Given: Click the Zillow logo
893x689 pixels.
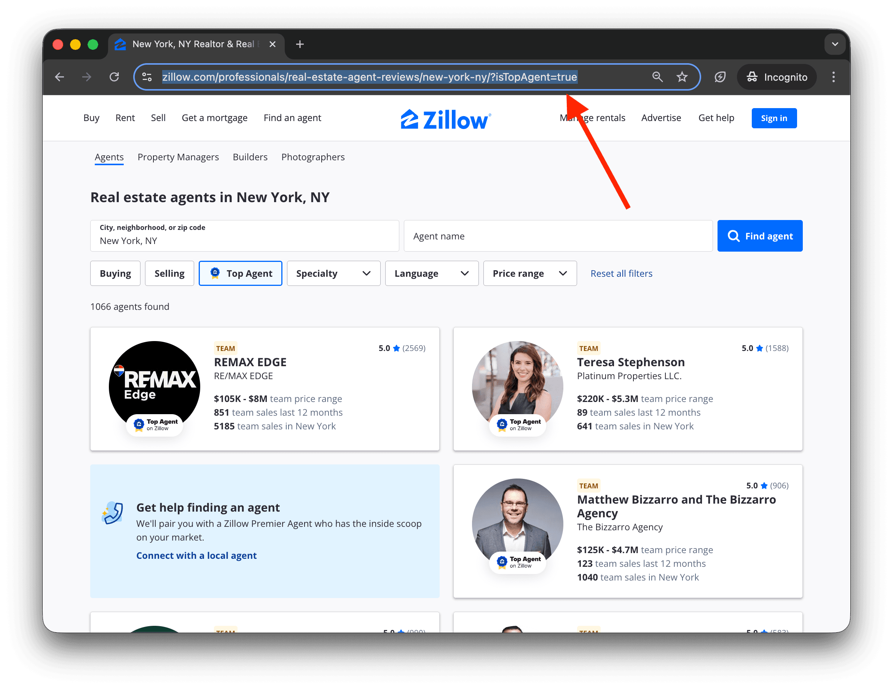Looking at the screenshot, I should [x=445, y=119].
